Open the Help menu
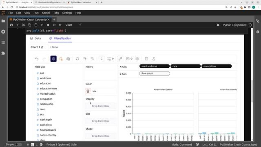The width and height of the screenshot is (261, 147). [78, 13]
